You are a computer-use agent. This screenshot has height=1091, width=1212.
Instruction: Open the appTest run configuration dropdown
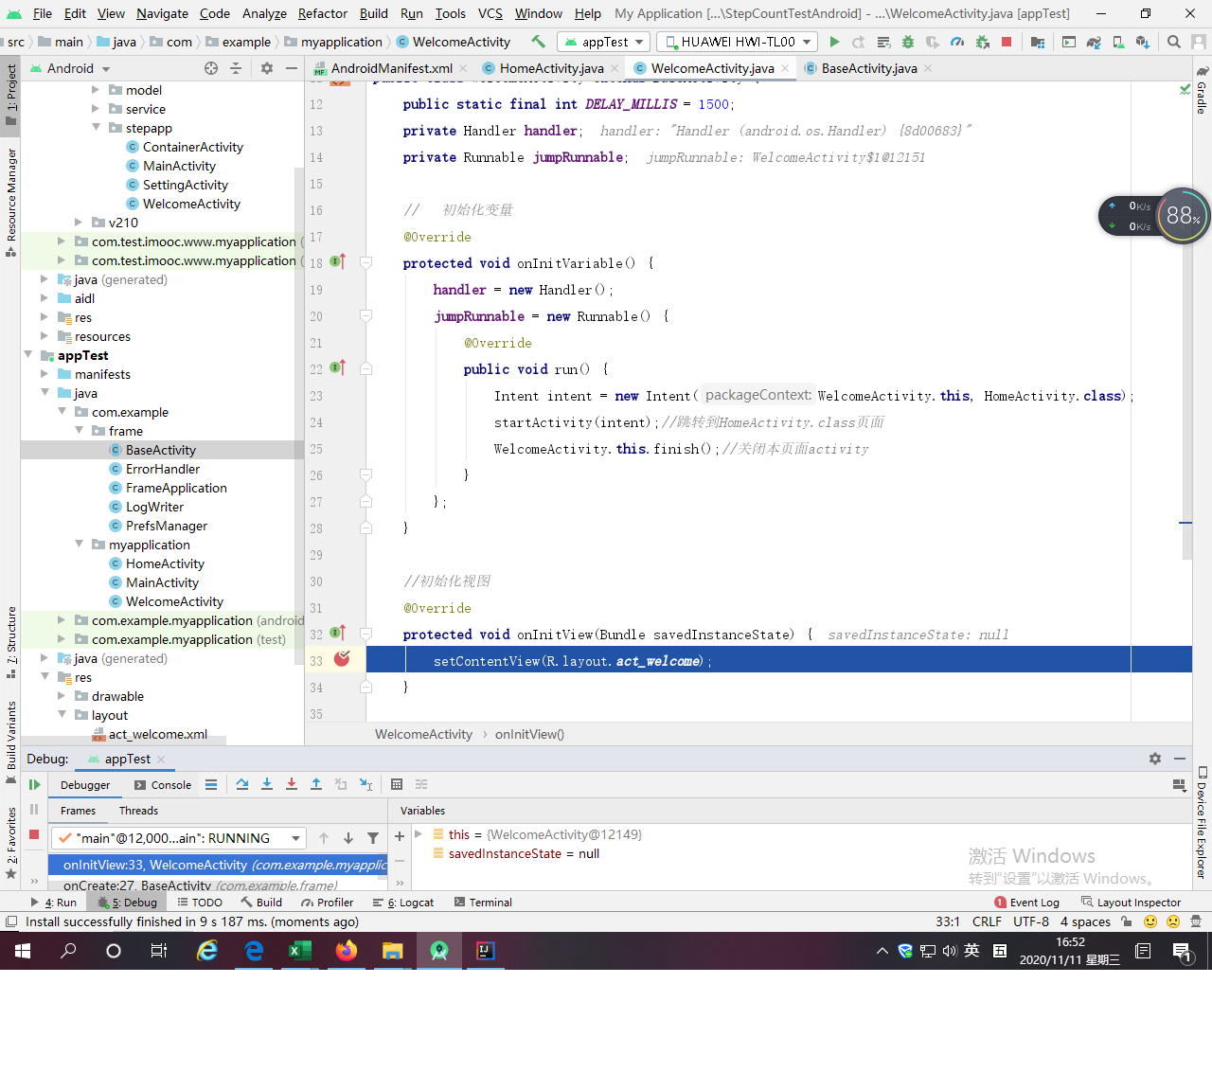(604, 42)
